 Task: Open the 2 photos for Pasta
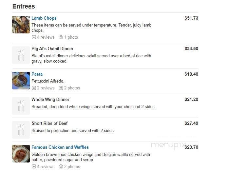coord(72,88)
